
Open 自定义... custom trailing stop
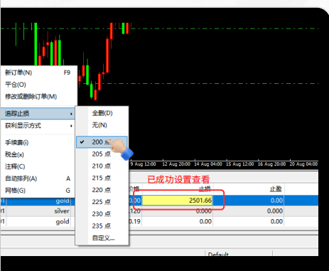[102, 238]
